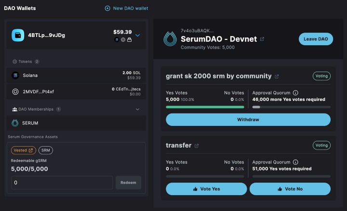Click the '5,000/5,000' redeemable amount text
Image resolution: width=347 pixels, height=211 pixels.
pyautogui.click(x=29, y=169)
